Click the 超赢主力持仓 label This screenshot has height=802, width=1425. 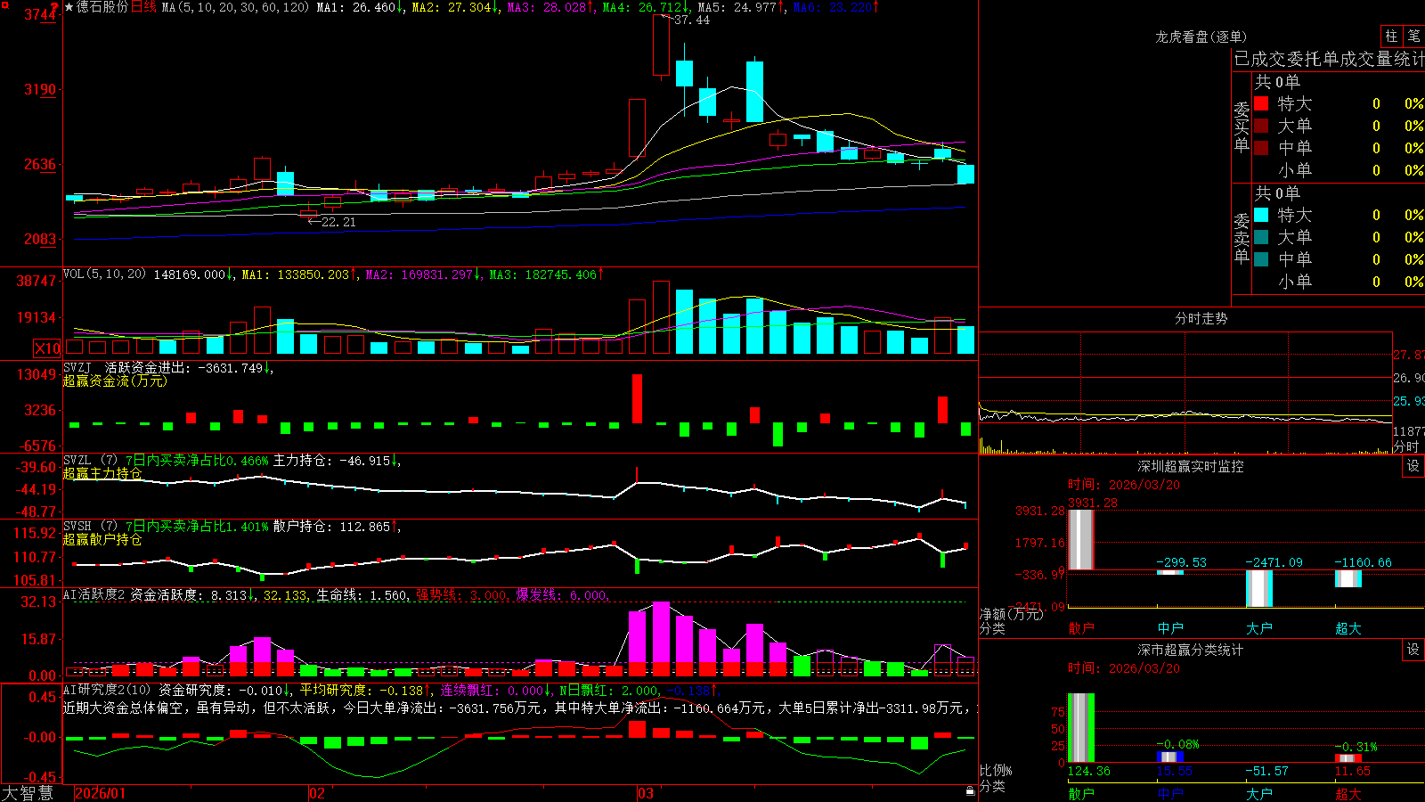click(x=102, y=473)
